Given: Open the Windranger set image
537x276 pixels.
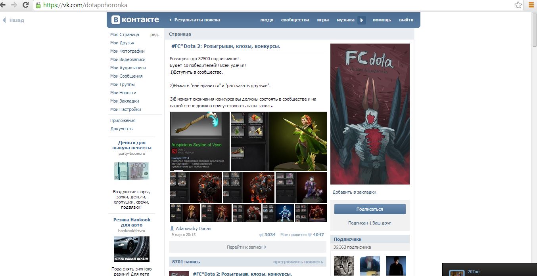Looking at the screenshot, I should click(x=279, y=141).
